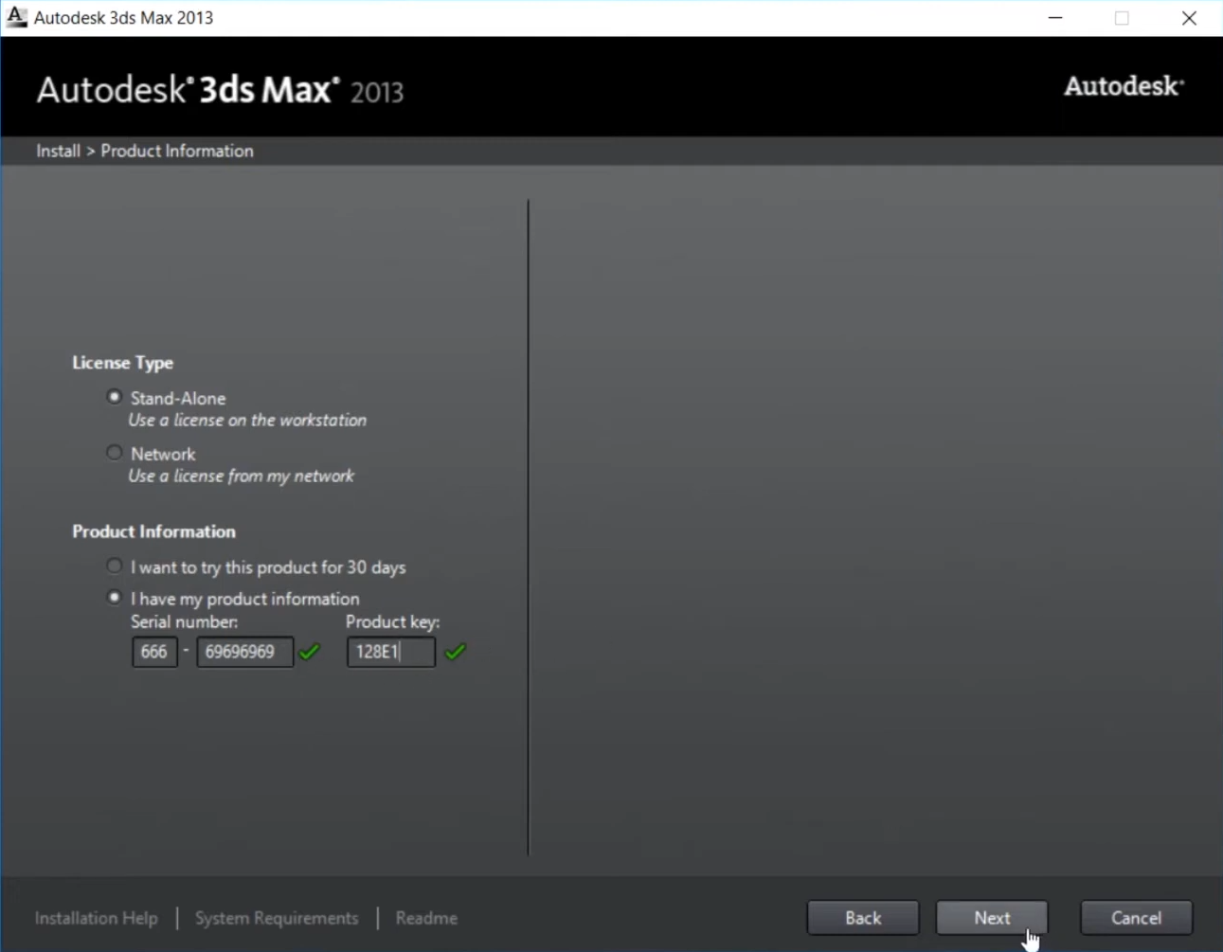Click the green checkmark beside product key
1223x952 pixels.
coord(456,652)
